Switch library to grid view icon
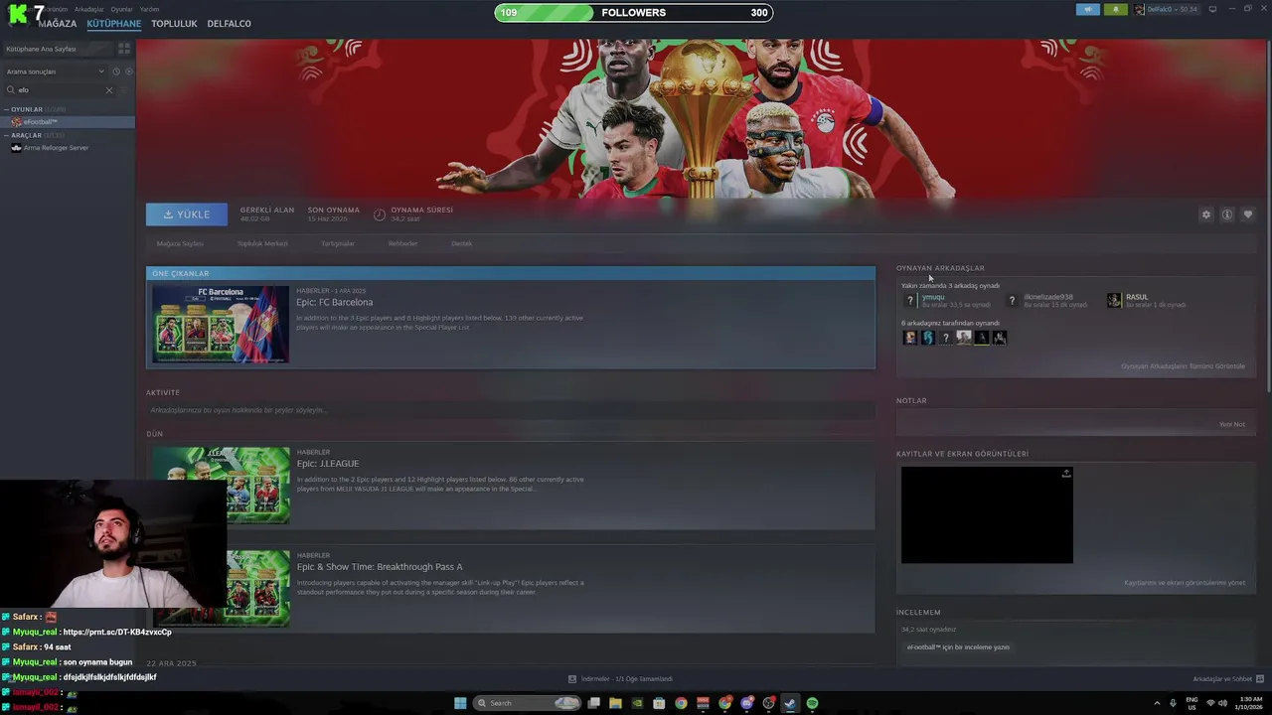 coord(124,49)
